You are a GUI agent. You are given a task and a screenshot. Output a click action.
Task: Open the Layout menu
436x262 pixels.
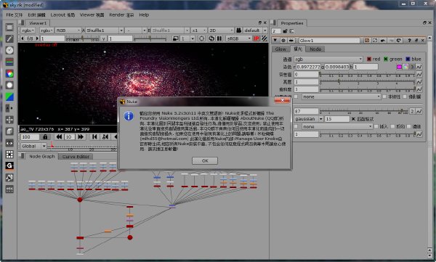coord(62,15)
